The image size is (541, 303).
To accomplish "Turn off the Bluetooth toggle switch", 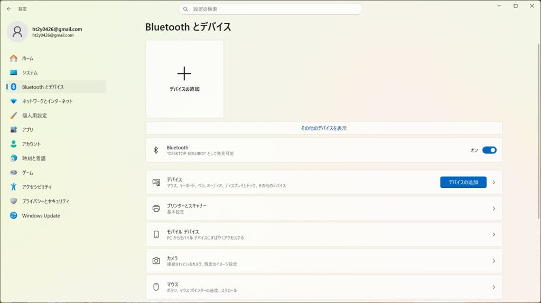I will pyautogui.click(x=489, y=150).
